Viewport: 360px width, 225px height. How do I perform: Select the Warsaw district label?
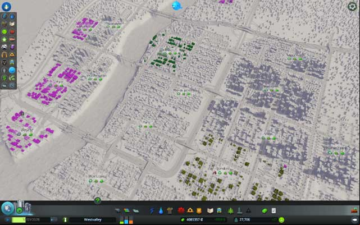point(97,176)
